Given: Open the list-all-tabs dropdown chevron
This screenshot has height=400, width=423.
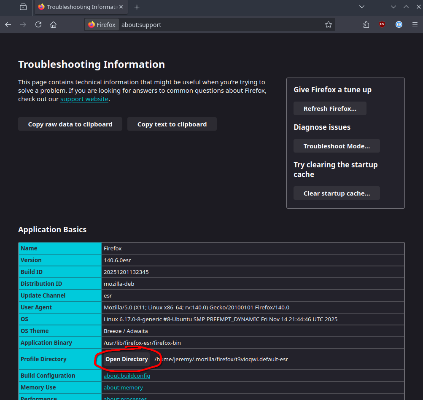Looking at the screenshot, I should coord(362,7).
